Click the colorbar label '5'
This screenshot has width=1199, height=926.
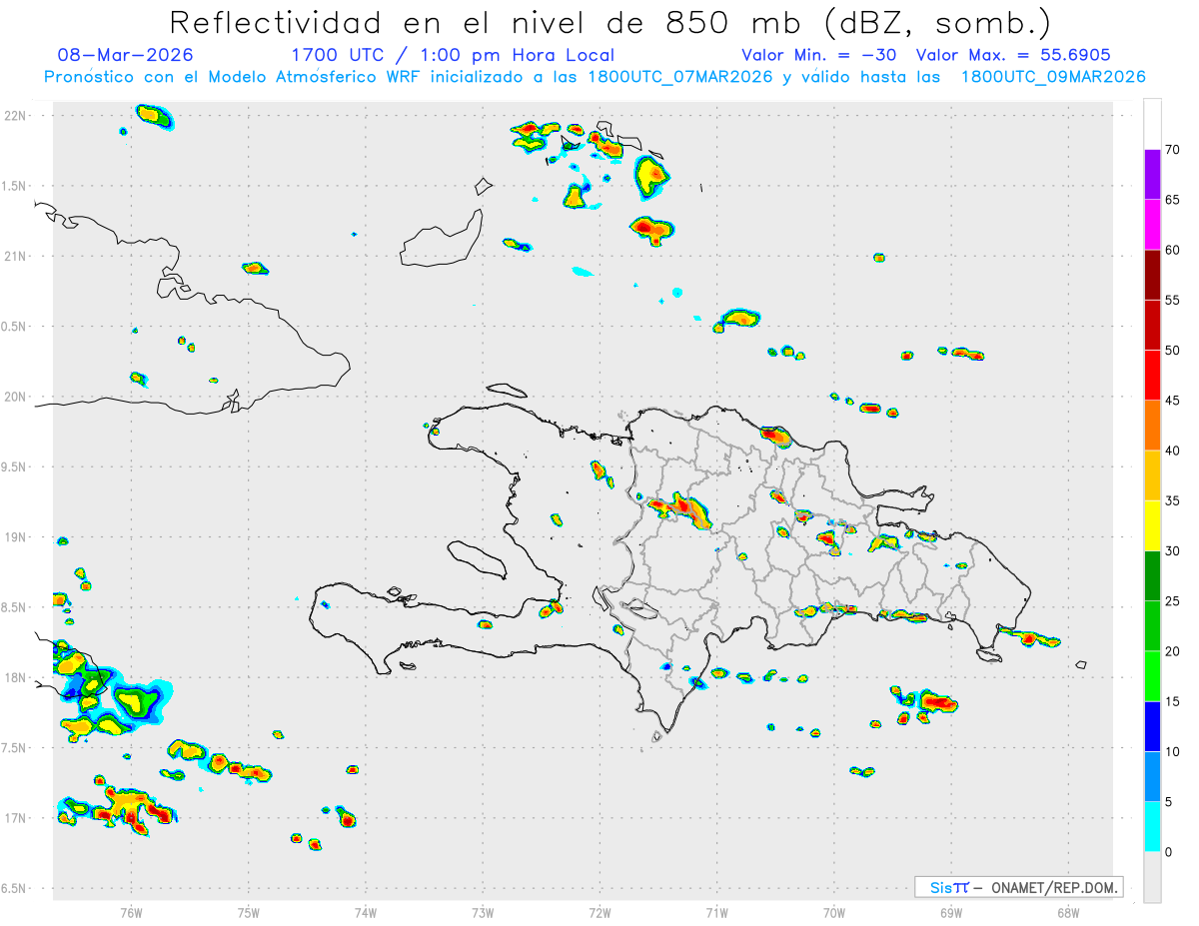point(1169,802)
